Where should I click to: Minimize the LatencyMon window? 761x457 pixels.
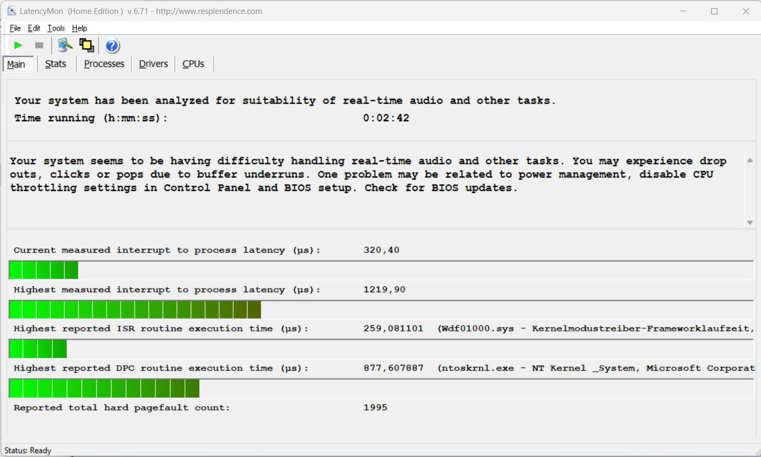tap(683, 11)
